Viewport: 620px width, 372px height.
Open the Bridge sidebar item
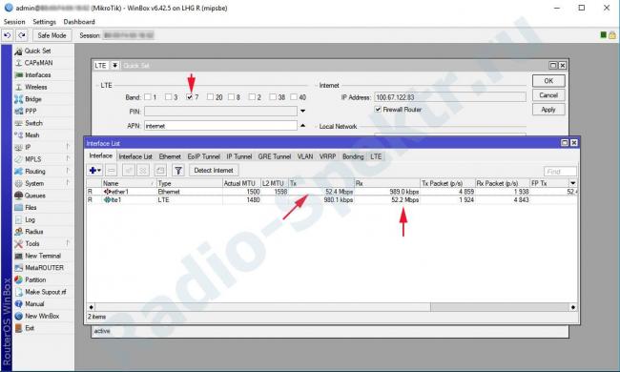coord(32,99)
